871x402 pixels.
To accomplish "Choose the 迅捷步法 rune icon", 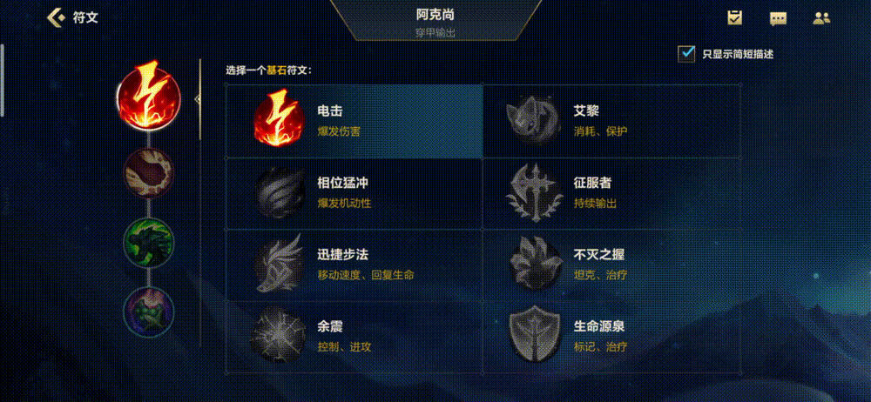I will pyautogui.click(x=280, y=263).
